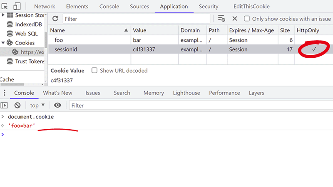Click the console prompt input line
Viewport: 333px width, 187px height.
[166, 134]
